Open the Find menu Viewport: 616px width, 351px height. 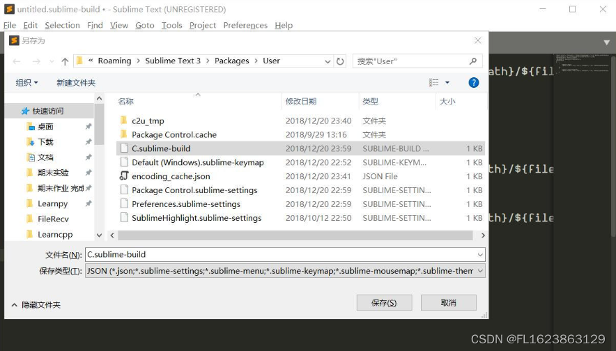pos(95,25)
